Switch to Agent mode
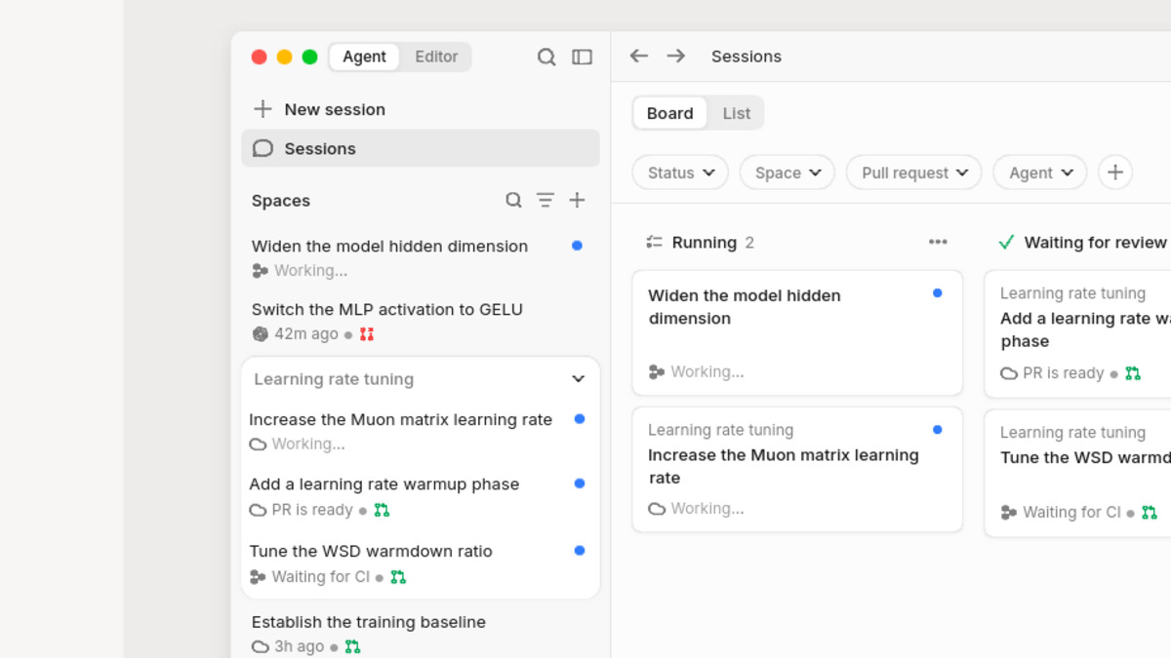The image size is (1171, 658). point(364,57)
